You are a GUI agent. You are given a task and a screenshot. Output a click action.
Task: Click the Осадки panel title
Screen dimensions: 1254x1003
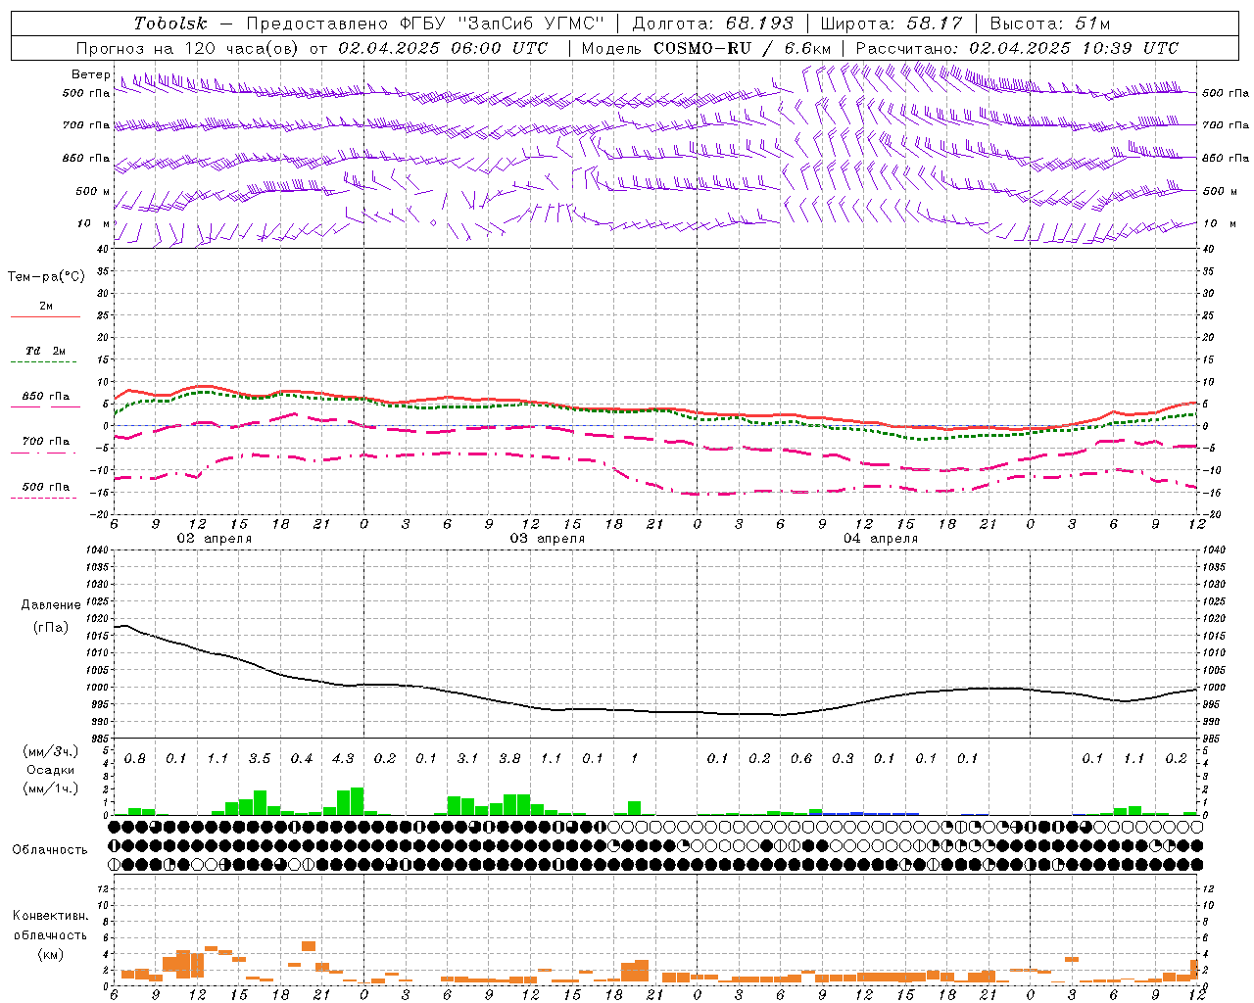pyautogui.click(x=51, y=770)
